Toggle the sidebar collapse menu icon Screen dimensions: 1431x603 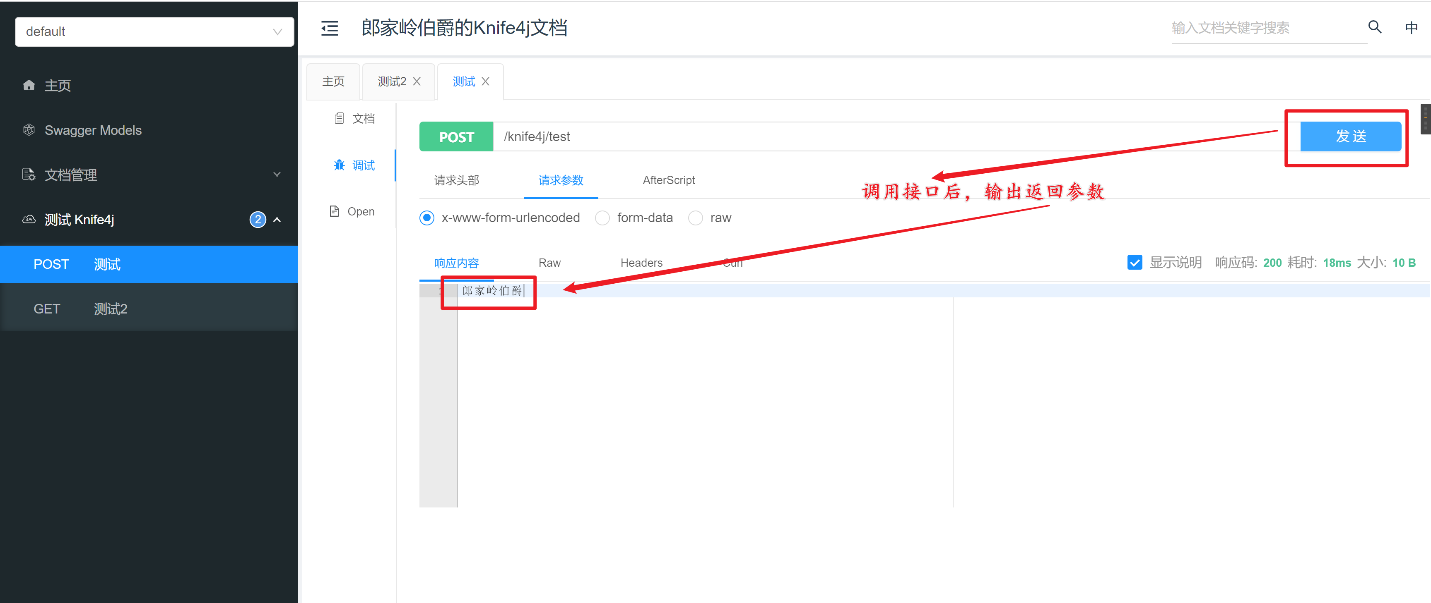(330, 28)
